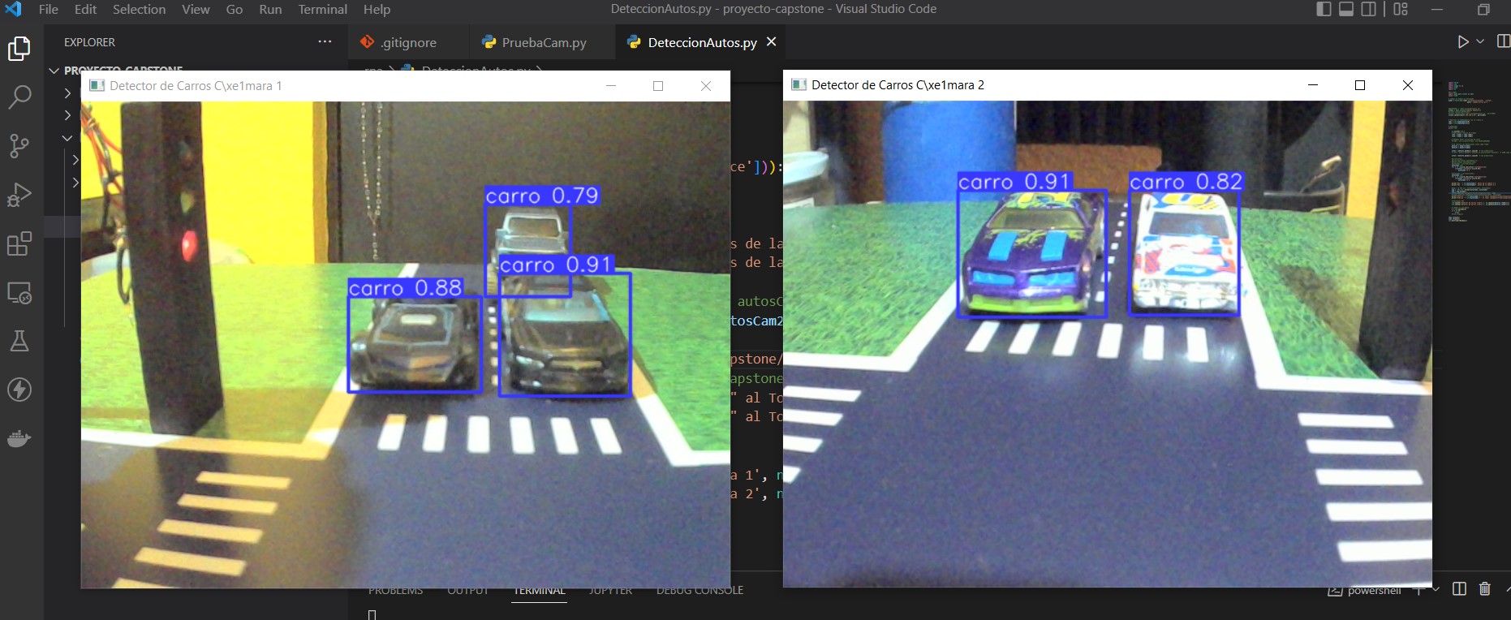Open the Search view in activity bar
Viewport: 1511px width, 620px height.
tap(19, 97)
